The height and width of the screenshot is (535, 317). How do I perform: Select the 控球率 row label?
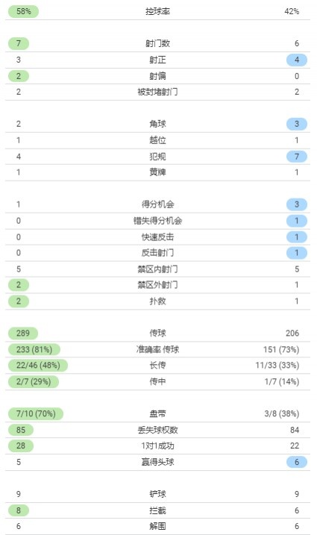(157, 11)
